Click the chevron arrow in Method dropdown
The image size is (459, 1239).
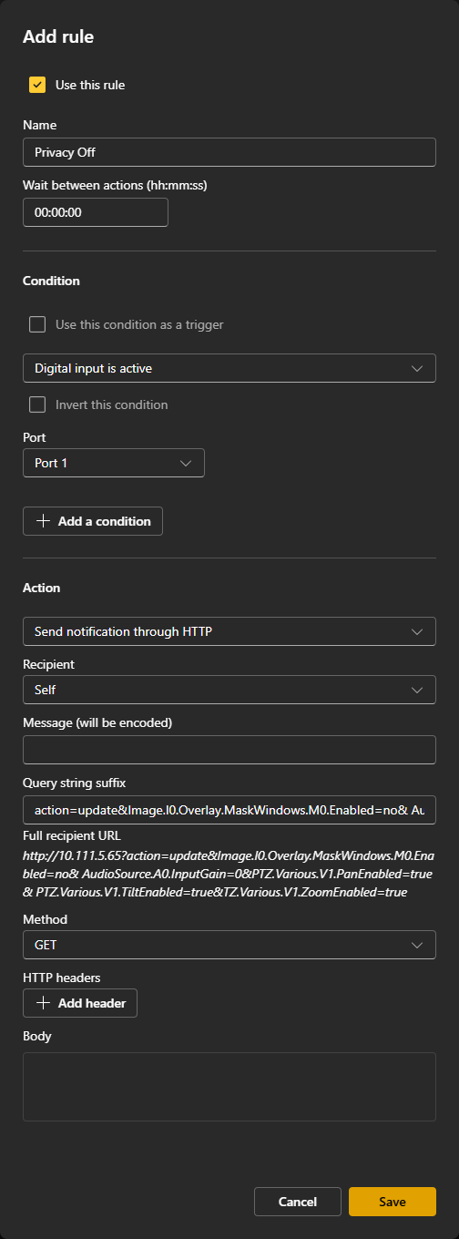pyautogui.click(x=417, y=945)
